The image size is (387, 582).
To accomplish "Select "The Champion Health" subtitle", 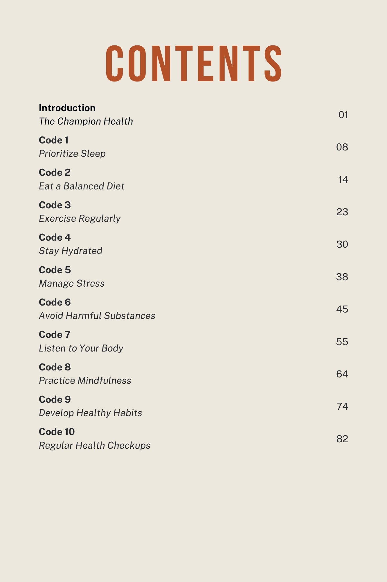I will (86, 121).
